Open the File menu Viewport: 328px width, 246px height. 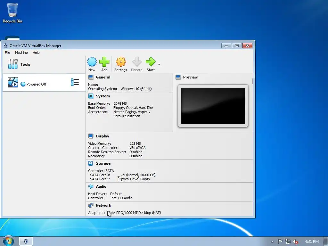7,53
